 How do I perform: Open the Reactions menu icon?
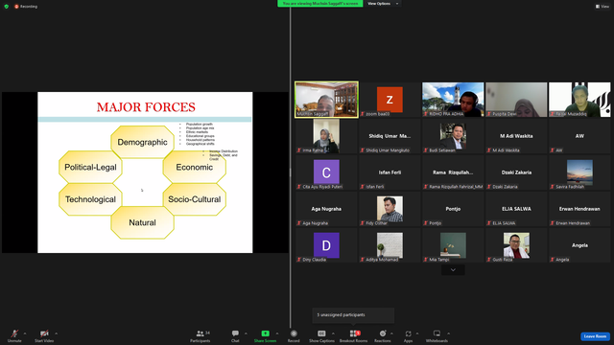383,333
